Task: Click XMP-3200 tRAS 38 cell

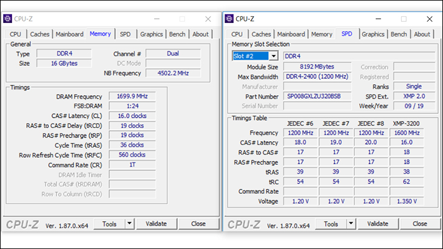Action: [407, 171]
